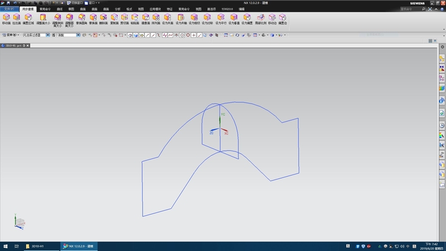The image size is (446, 251).
Task: Open the 菜单(M) dropdown menu
Action: click(11, 35)
